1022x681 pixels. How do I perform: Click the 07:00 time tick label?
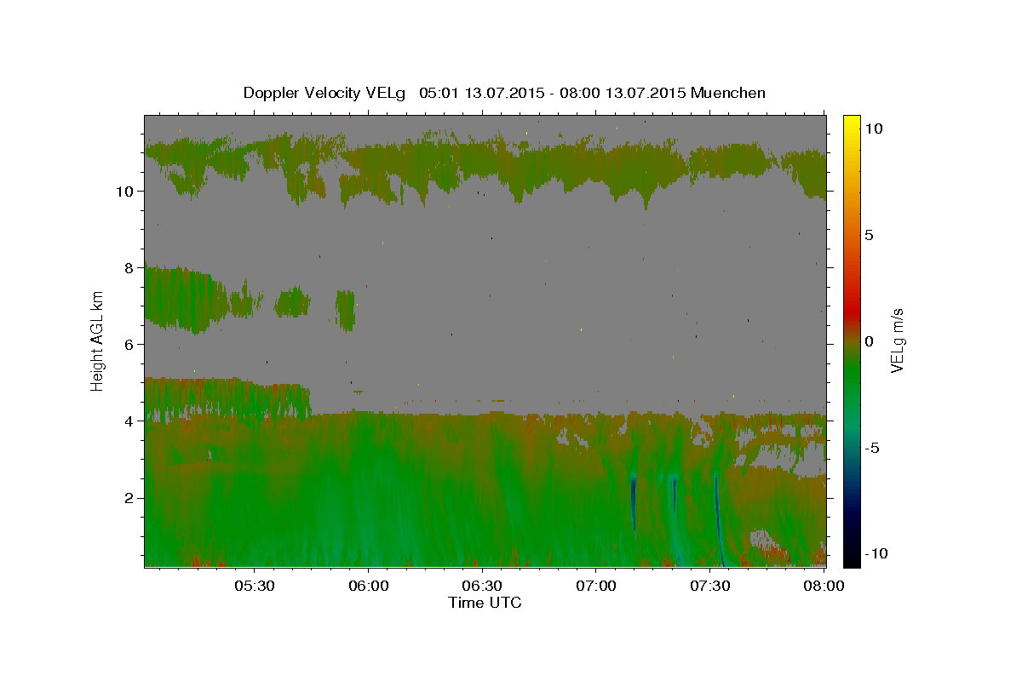(595, 587)
